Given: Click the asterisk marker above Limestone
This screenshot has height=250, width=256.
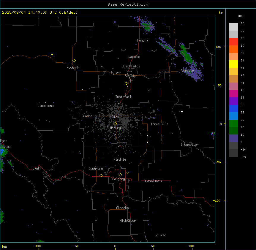Looking at the screenshot, I should pyautogui.click(x=45, y=103).
